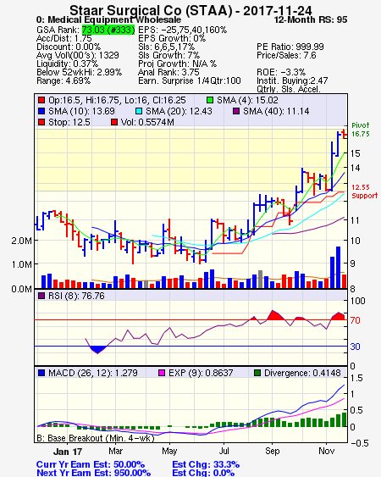Click the green SMA (4) legend swatch

pyautogui.click(x=210, y=100)
